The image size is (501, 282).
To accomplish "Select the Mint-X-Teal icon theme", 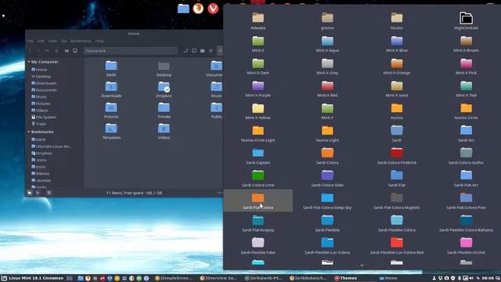I will pyautogui.click(x=466, y=89).
